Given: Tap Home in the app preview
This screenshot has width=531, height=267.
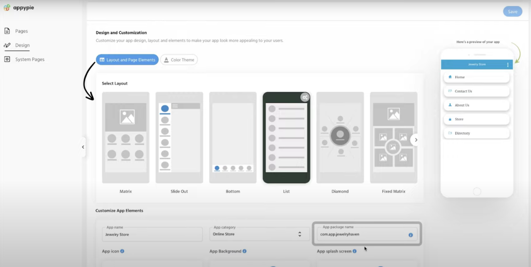Looking at the screenshot, I should [477, 77].
